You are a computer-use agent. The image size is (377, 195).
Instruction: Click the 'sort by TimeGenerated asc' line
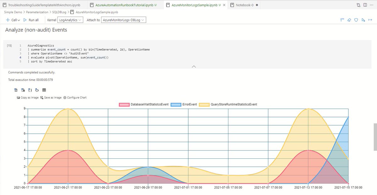click(x=50, y=62)
